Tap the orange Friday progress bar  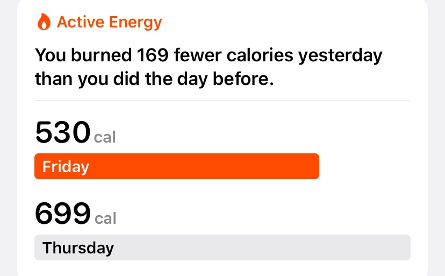coord(177,166)
